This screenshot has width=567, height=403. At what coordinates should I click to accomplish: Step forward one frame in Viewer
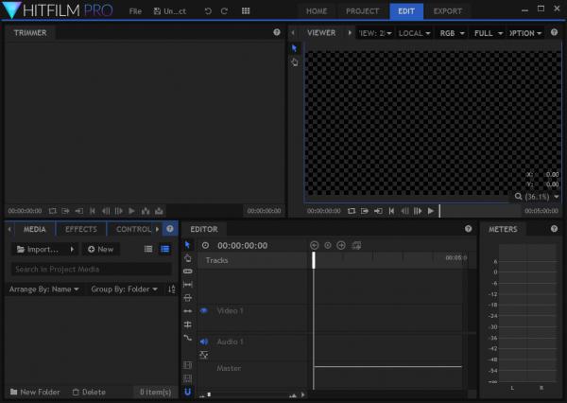coord(418,211)
